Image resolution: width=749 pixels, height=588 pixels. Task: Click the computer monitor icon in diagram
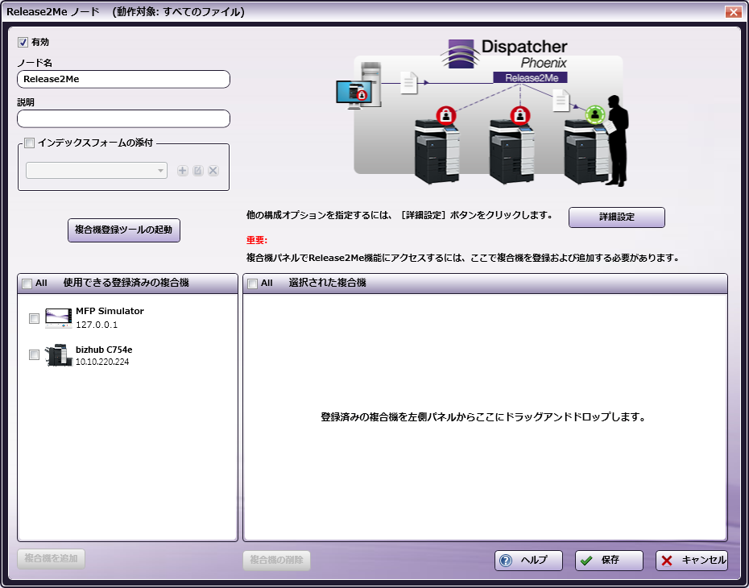[354, 93]
